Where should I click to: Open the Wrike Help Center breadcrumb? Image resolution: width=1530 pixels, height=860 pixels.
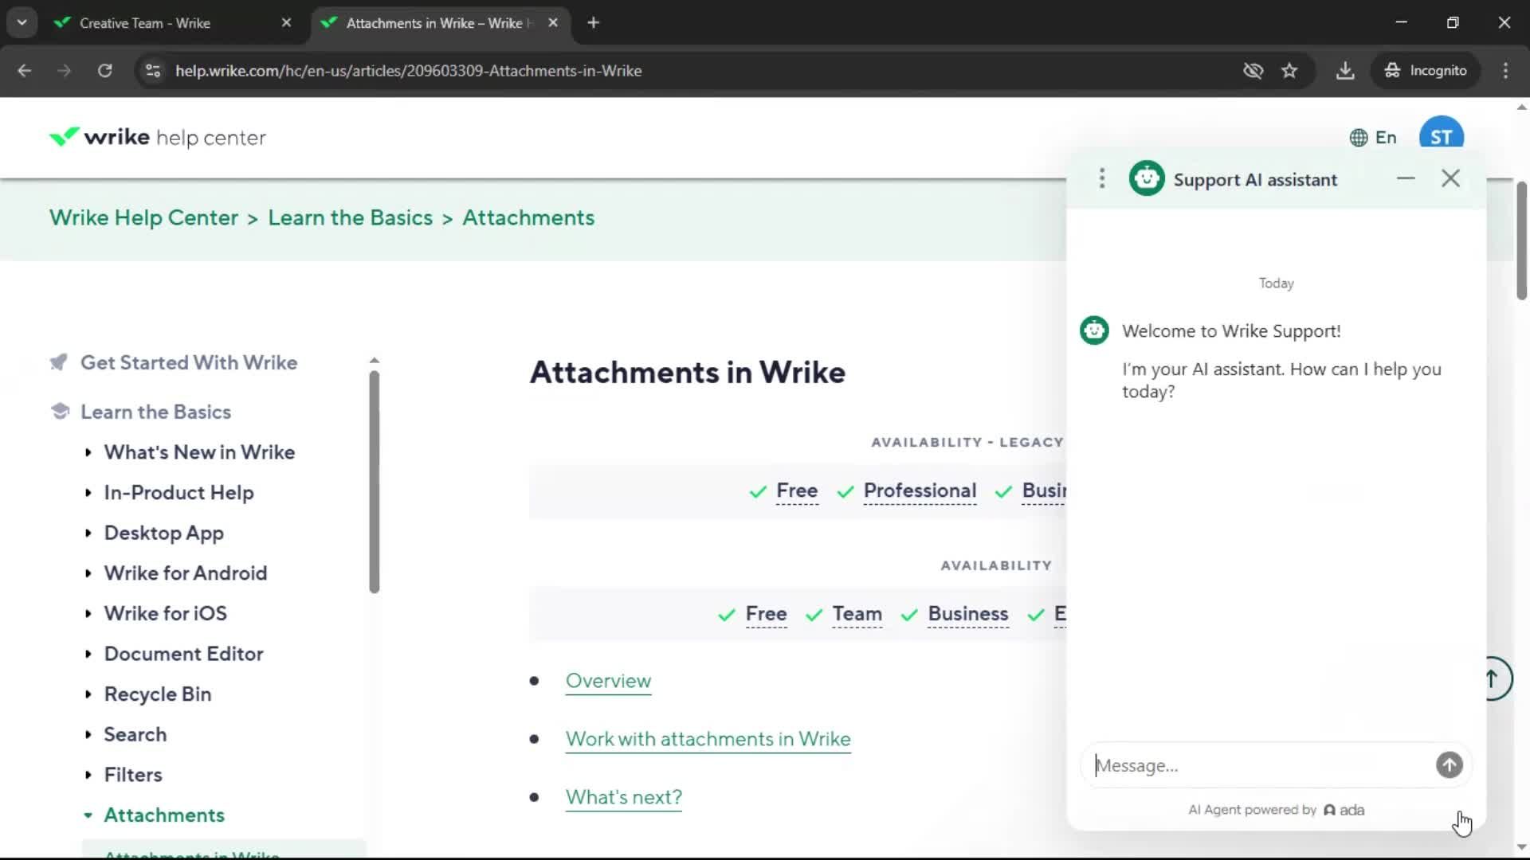click(143, 218)
